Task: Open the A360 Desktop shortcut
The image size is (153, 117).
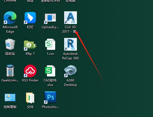Action: coord(71,71)
